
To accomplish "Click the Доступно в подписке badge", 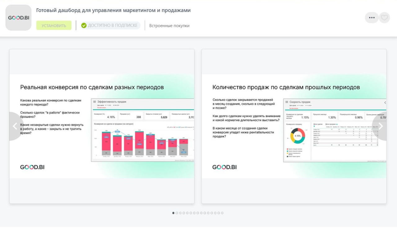I will 110,25.
